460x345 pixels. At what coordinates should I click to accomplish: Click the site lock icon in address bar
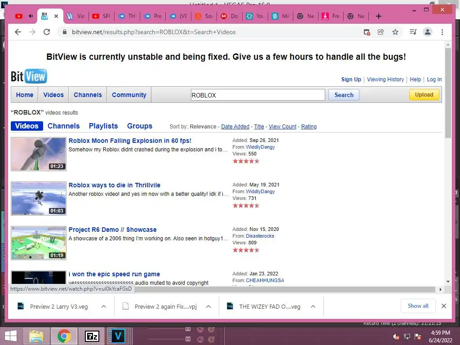65,32
